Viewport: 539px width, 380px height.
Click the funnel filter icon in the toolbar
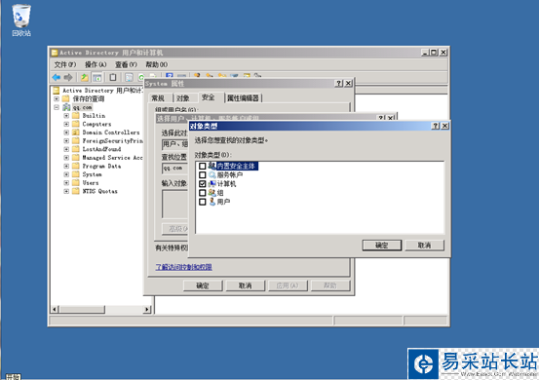tap(235, 75)
